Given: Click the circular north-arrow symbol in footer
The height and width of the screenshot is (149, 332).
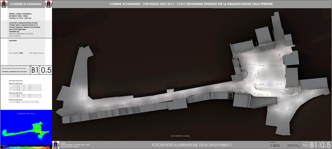Looking at the screenshot, I should pyautogui.click(x=305, y=145).
